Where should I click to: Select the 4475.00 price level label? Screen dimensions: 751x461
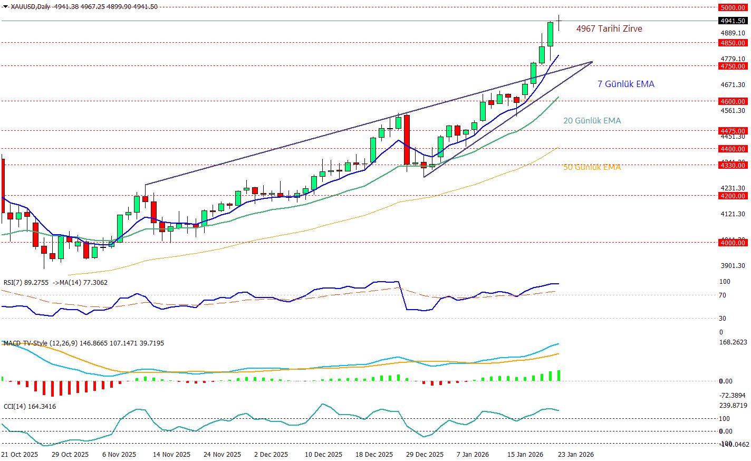733,131
